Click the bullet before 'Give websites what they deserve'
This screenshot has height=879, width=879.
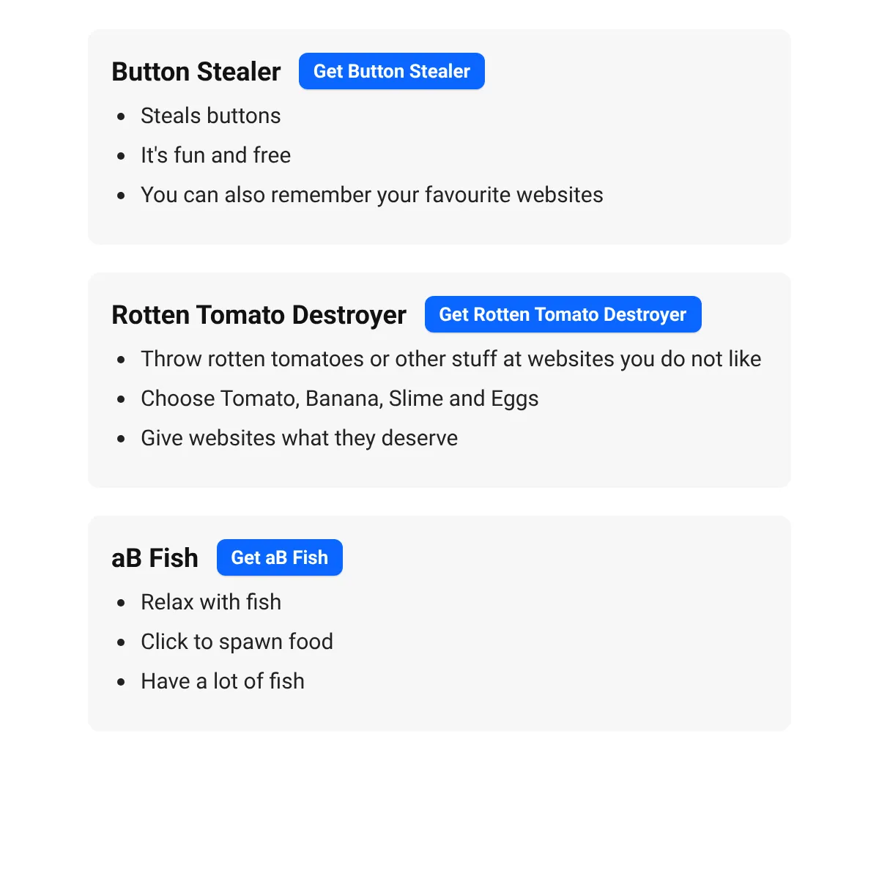click(x=122, y=439)
